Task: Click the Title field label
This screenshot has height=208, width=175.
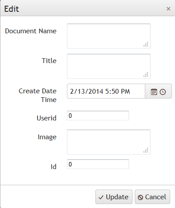Action: tap(49, 60)
